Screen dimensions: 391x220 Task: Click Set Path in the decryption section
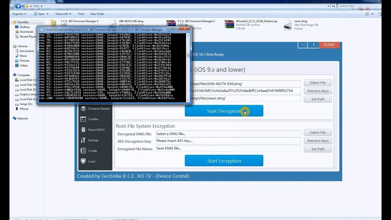[x=318, y=99]
